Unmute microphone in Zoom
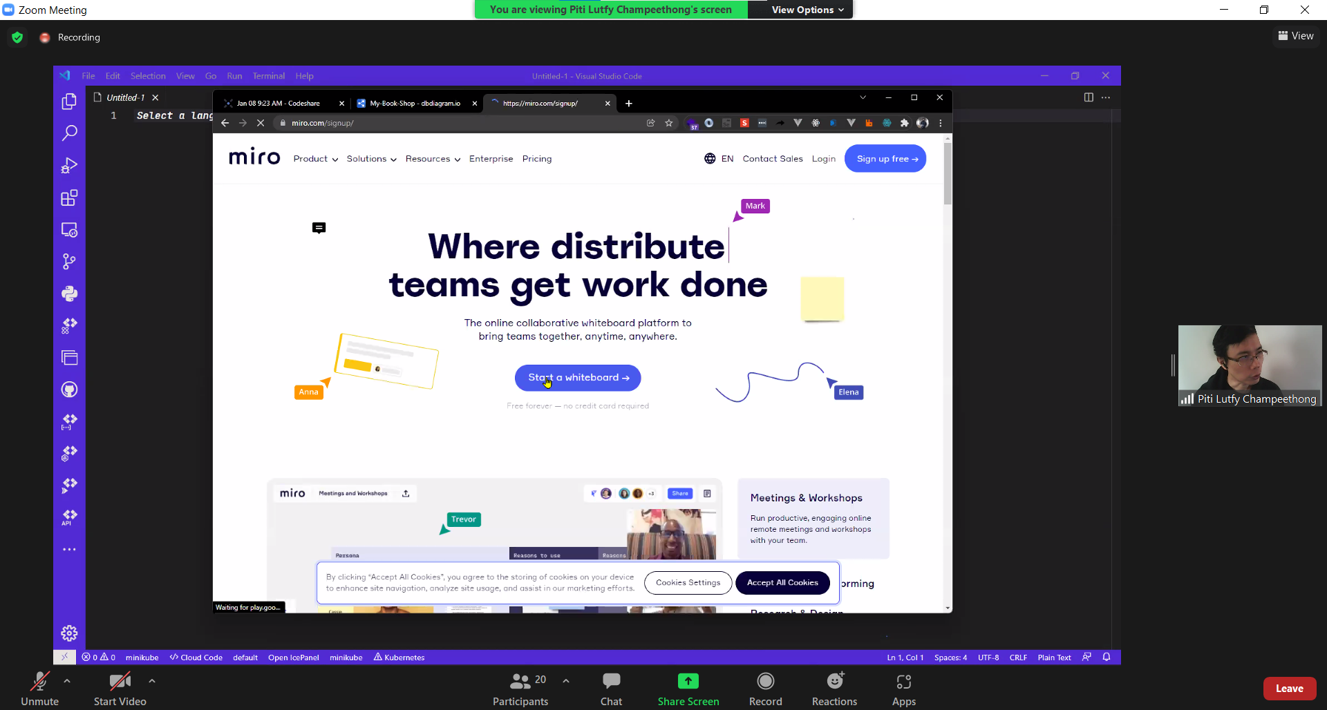Screen dimensions: 1327x710 pyautogui.click(x=39, y=689)
